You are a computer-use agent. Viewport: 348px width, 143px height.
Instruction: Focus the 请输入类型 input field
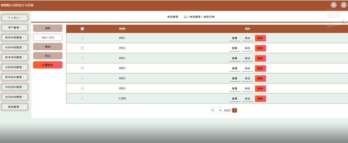click(x=48, y=38)
